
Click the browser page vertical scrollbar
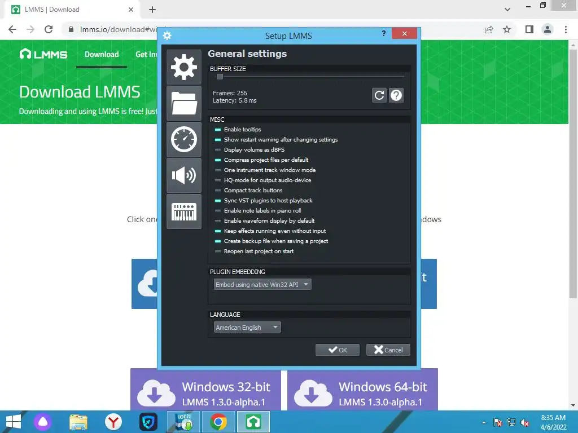coord(573,173)
